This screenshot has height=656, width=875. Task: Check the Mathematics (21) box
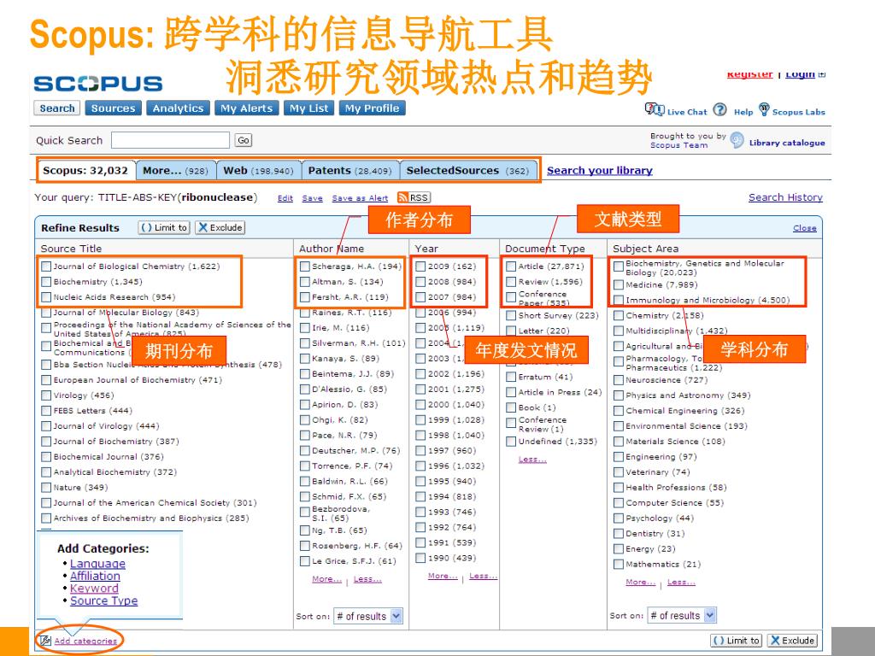point(619,564)
